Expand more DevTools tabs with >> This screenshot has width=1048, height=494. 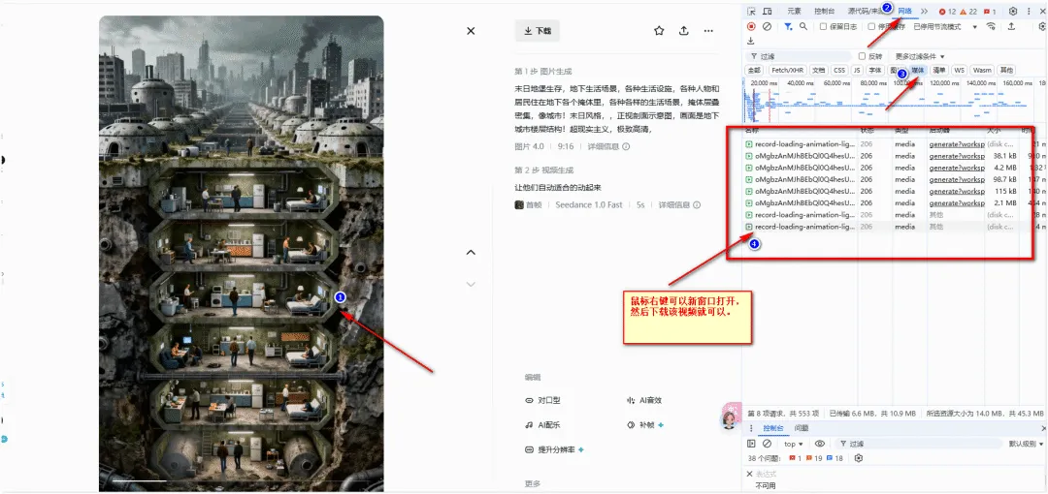tap(924, 12)
